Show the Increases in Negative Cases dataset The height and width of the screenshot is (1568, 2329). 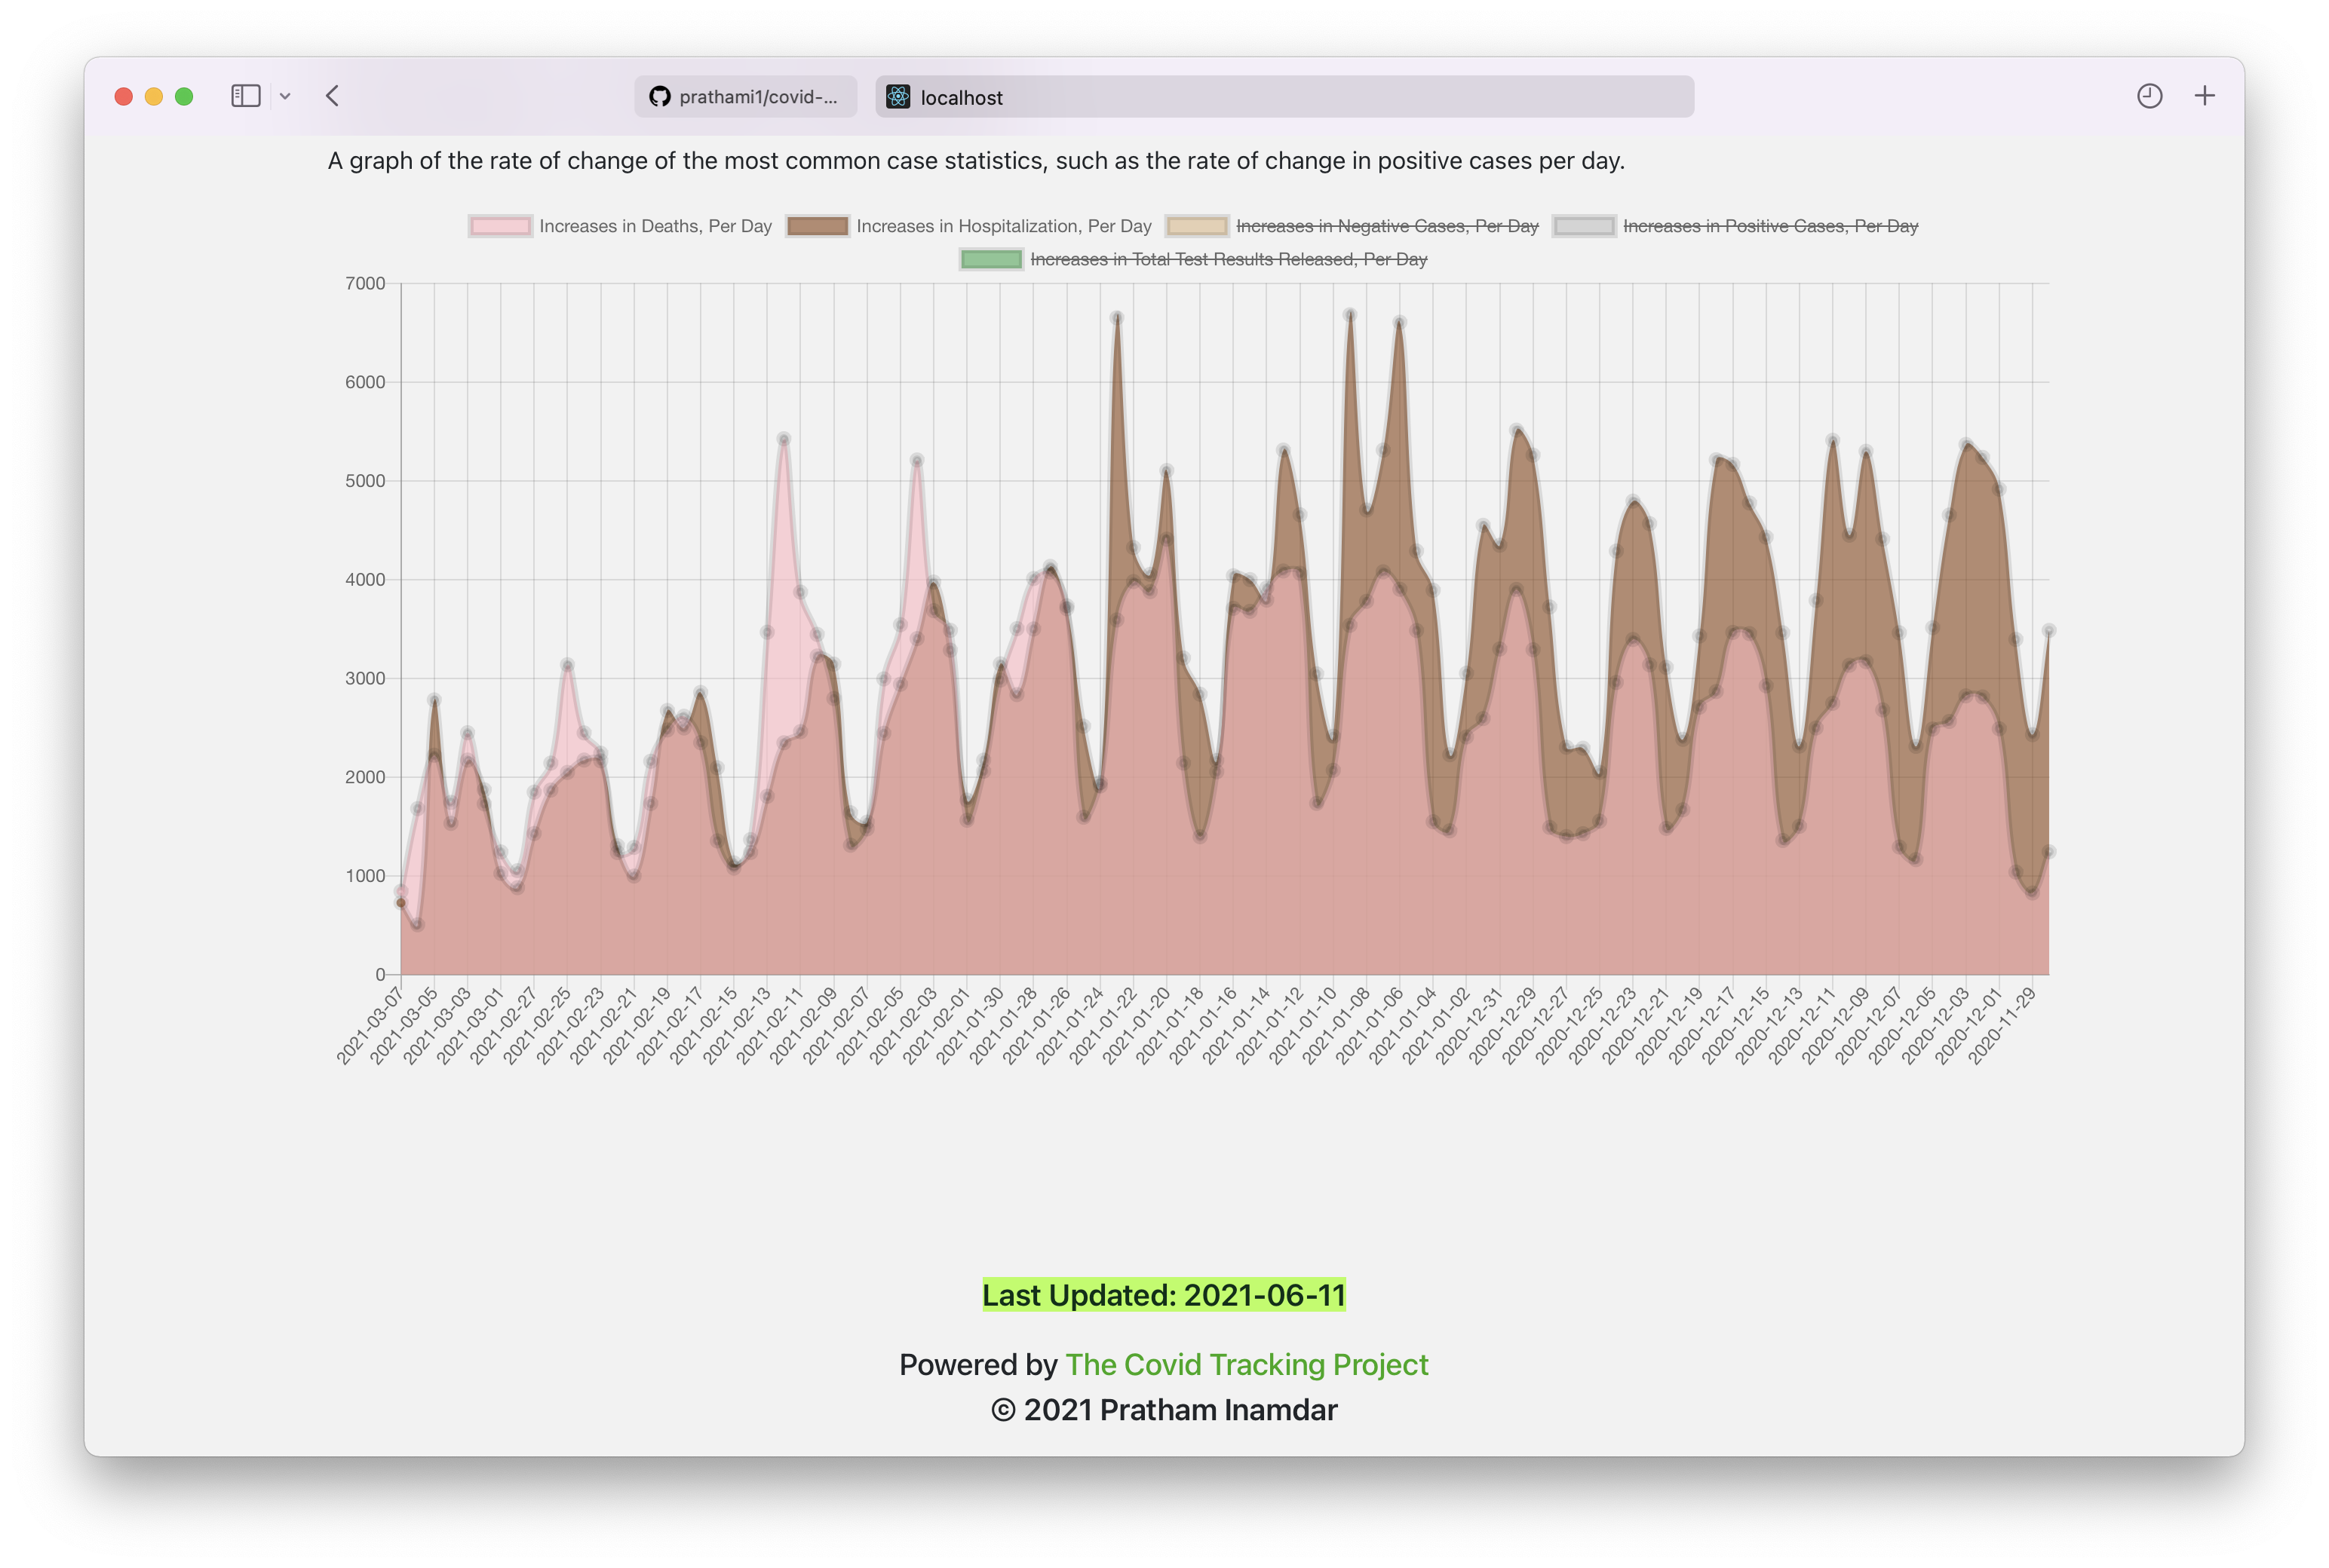1386,226
